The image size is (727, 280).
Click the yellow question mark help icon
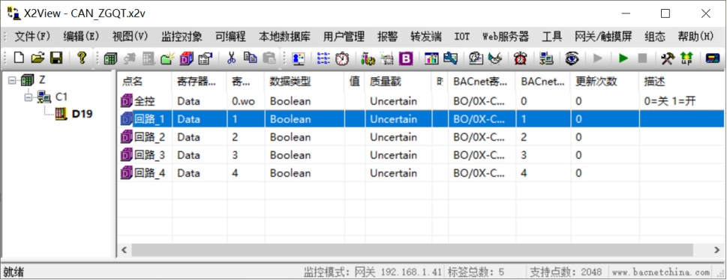82,58
